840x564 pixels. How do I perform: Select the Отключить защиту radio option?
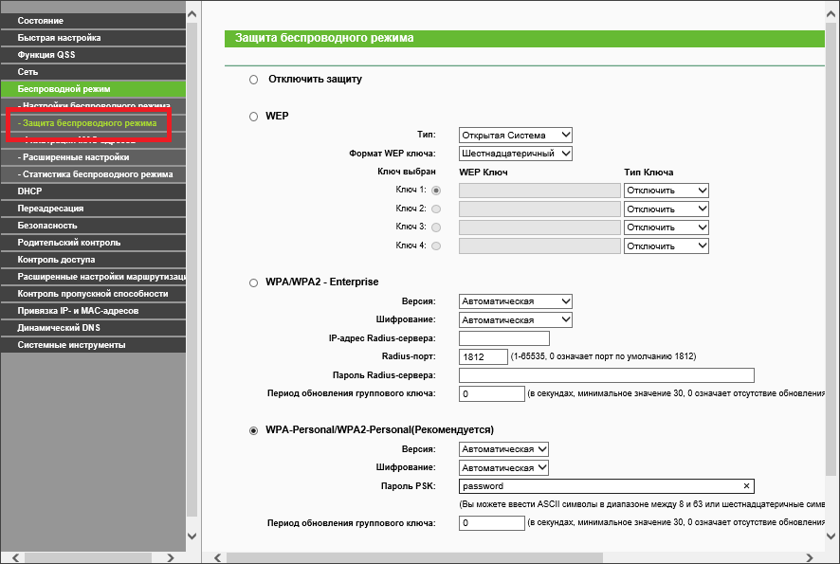pyautogui.click(x=253, y=80)
